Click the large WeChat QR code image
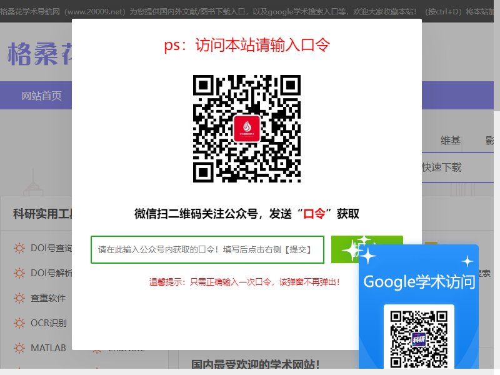Image resolution: width=500 pixels, height=375 pixels. coord(247,129)
